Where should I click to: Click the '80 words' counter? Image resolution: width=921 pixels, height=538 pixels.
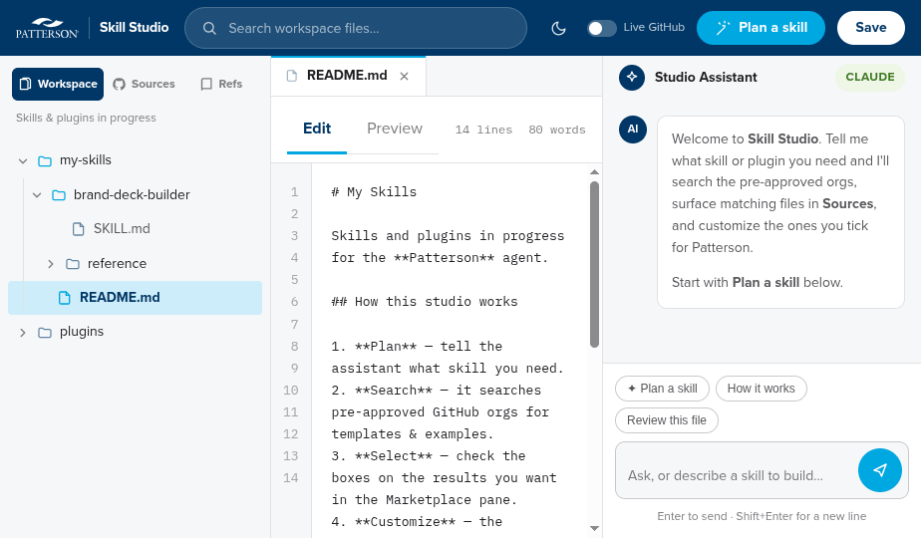(557, 130)
